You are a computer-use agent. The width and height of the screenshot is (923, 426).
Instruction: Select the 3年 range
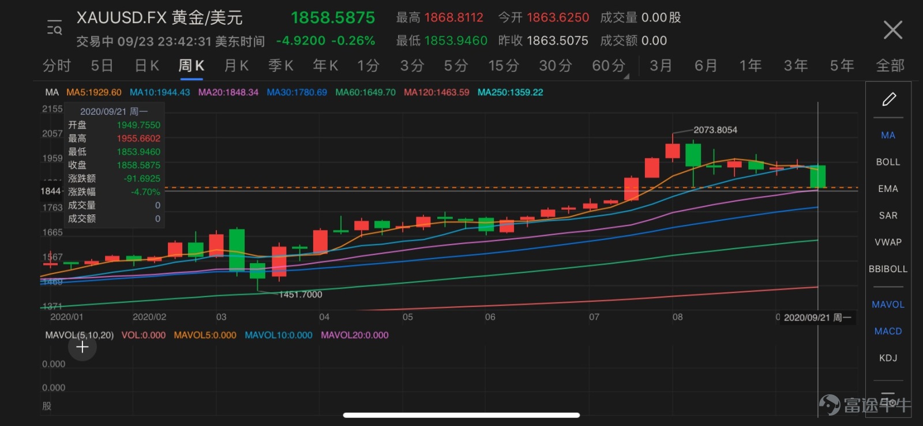pos(796,66)
